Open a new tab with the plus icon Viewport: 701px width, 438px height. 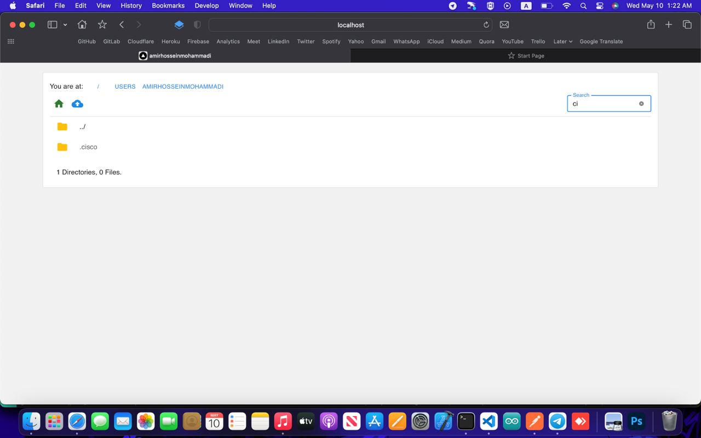pyautogui.click(x=669, y=25)
